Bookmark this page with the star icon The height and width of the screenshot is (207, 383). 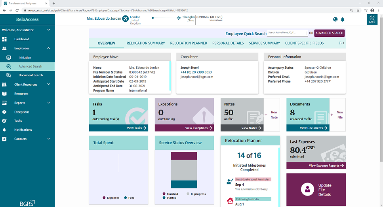(358, 10)
